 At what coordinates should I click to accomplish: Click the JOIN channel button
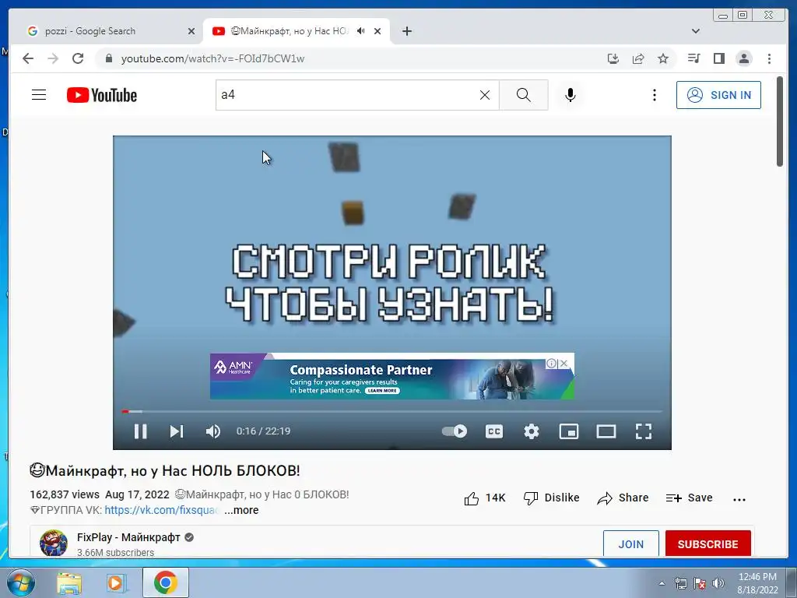click(630, 544)
